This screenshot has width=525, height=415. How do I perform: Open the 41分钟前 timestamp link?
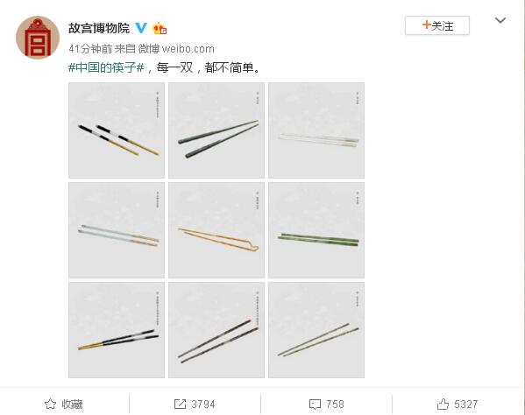click(x=90, y=49)
